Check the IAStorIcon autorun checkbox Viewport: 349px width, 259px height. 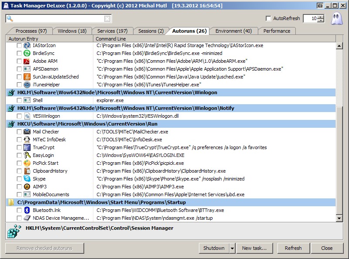click(19, 46)
